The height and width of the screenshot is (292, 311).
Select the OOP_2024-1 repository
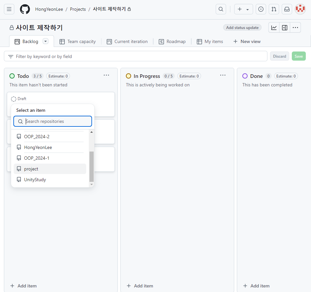click(x=50, y=158)
